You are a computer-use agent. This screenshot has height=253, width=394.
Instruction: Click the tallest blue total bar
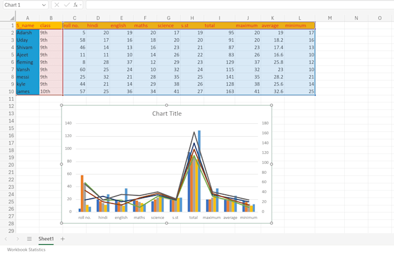199,171
